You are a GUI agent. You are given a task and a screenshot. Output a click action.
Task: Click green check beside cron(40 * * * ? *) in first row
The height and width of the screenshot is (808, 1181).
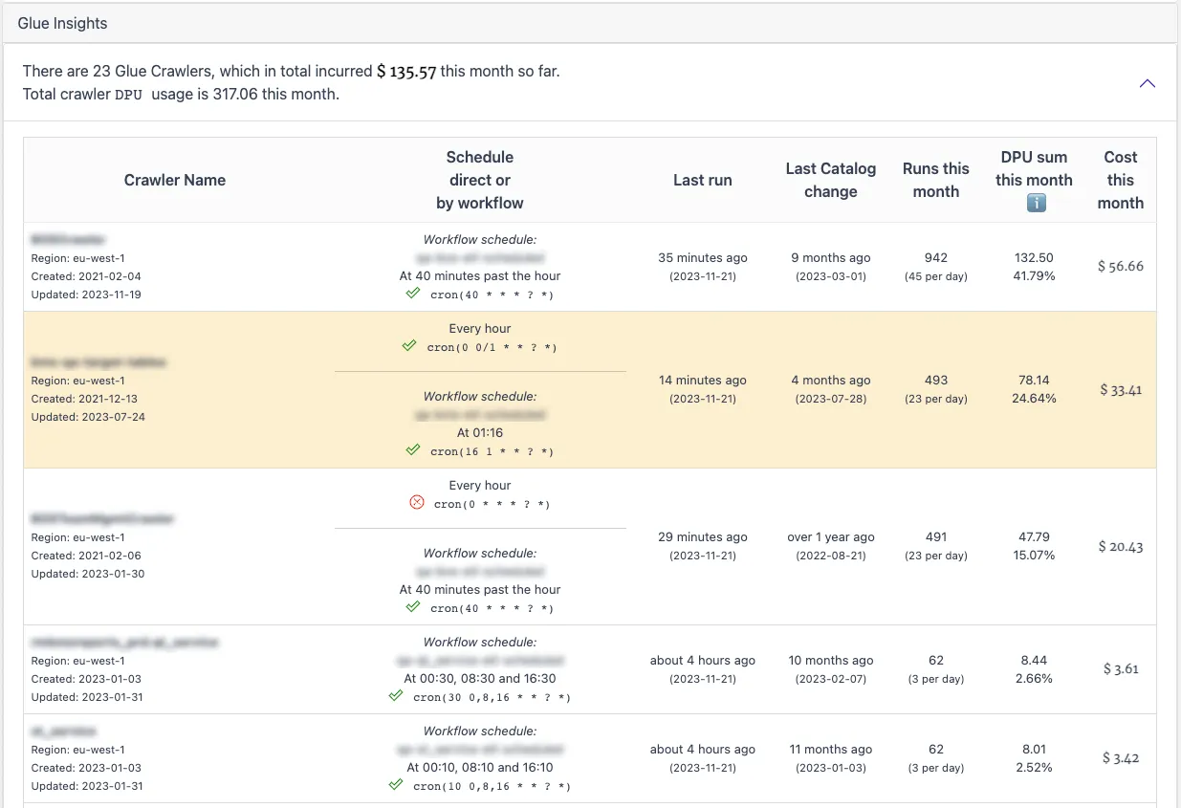(413, 294)
